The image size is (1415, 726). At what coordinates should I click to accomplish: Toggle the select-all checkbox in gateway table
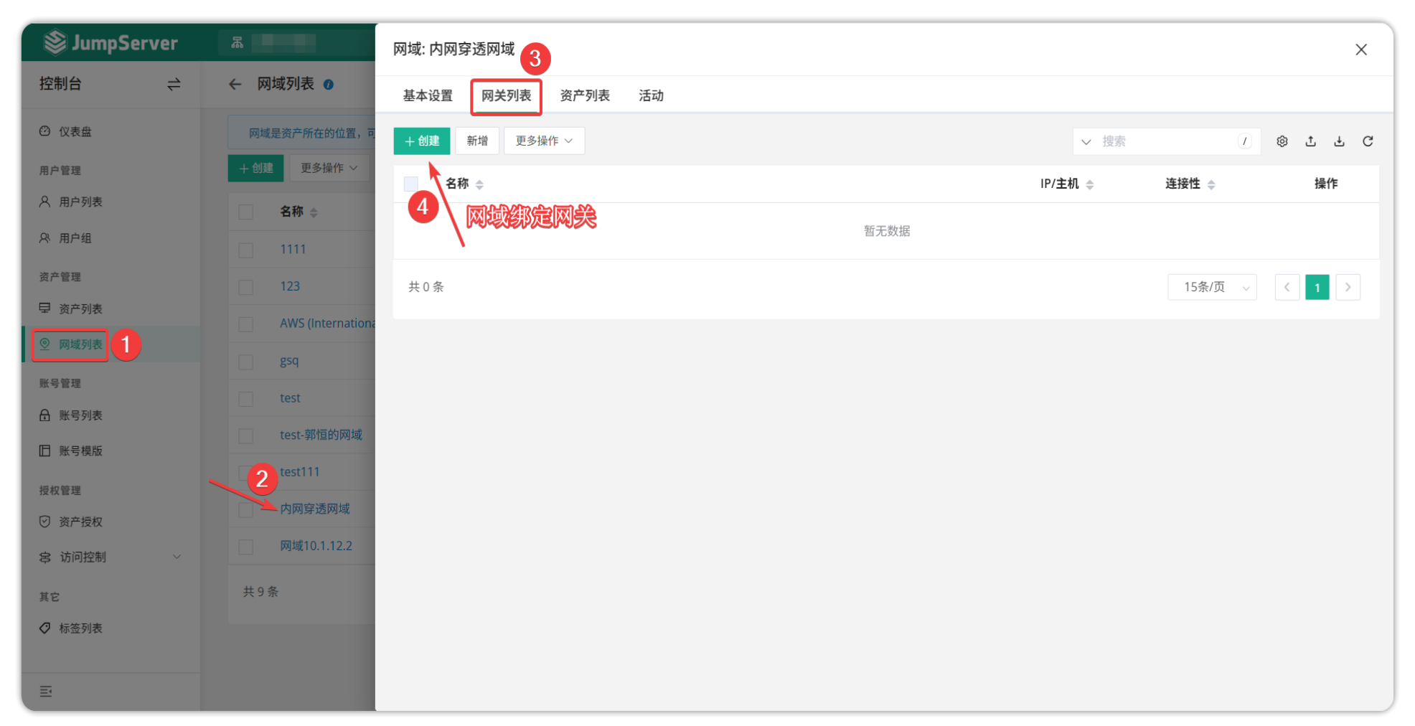(x=411, y=184)
